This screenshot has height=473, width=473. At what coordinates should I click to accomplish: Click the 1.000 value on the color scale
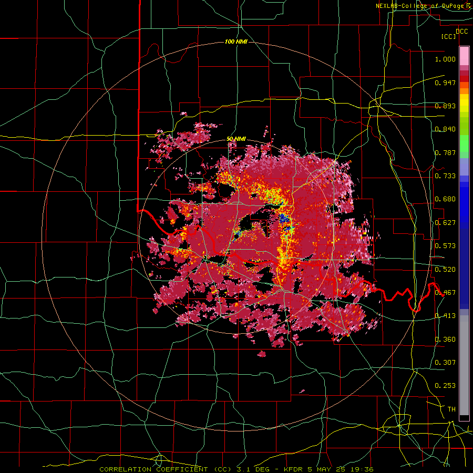click(x=445, y=59)
